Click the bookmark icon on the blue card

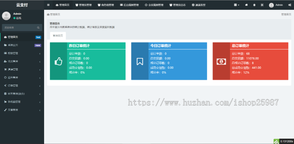(140, 61)
